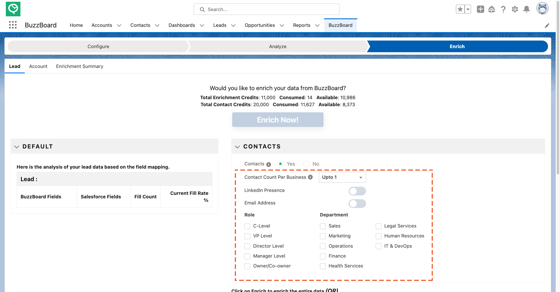Check the IT & DevOps department box

pyautogui.click(x=379, y=246)
